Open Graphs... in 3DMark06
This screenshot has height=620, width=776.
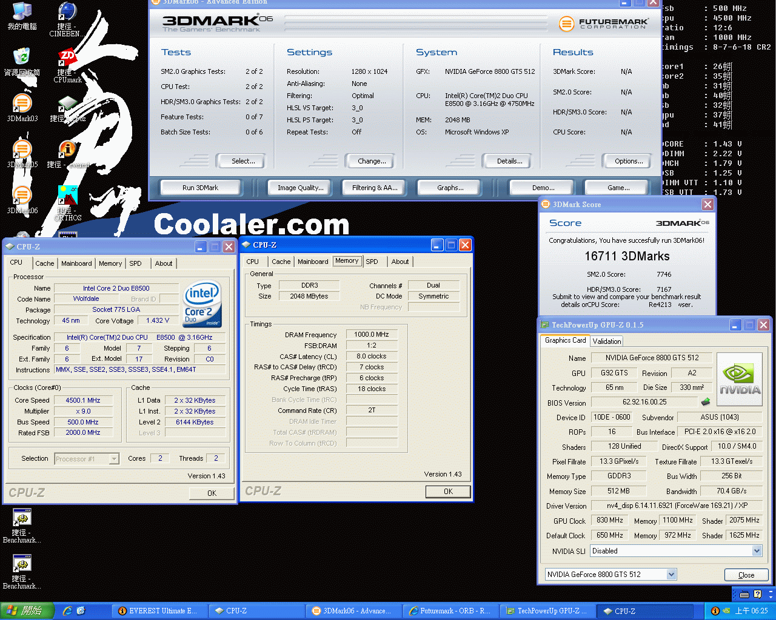pyautogui.click(x=450, y=188)
